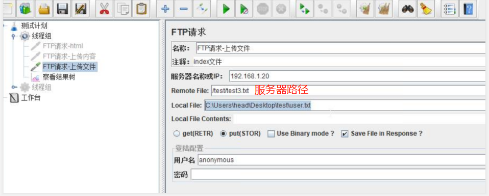The width and height of the screenshot is (489, 196).
Task: Select the get(RETR) radio button
Action: point(177,134)
